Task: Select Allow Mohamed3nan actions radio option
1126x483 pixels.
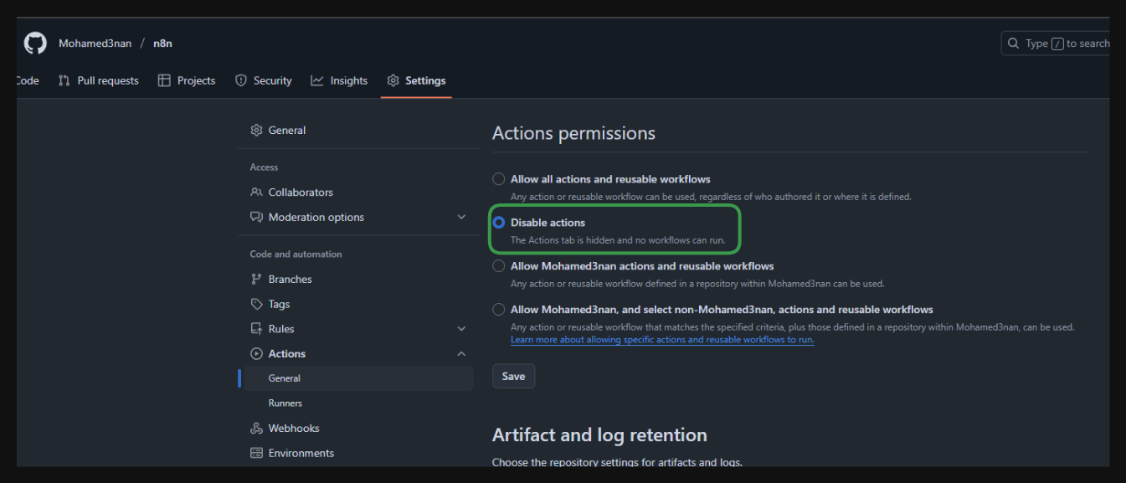Action: (x=499, y=266)
